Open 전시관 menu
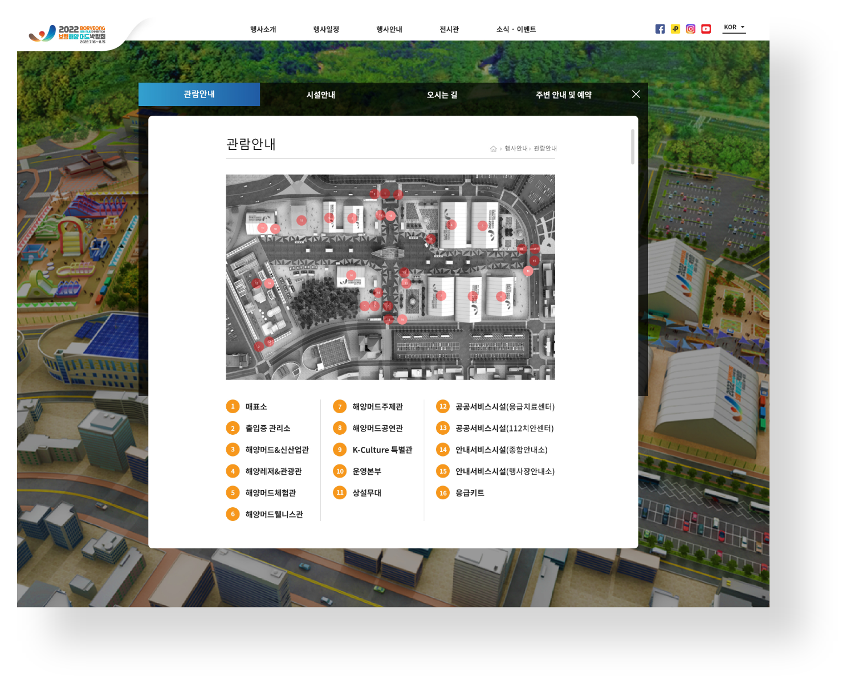 pyautogui.click(x=449, y=30)
